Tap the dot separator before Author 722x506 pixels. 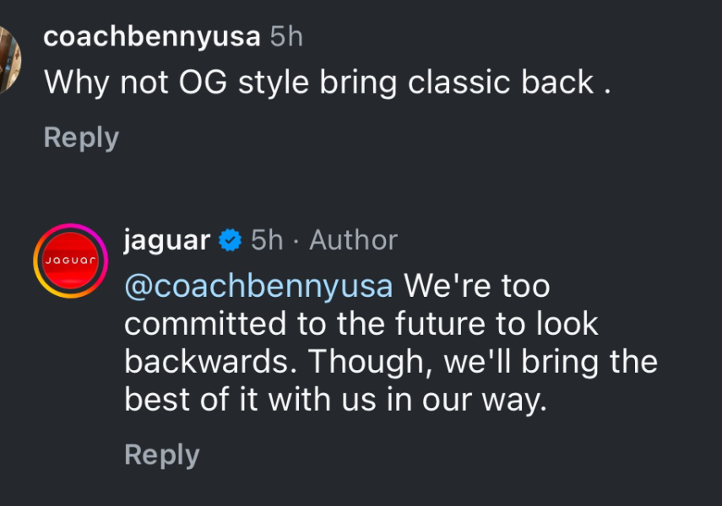295,240
